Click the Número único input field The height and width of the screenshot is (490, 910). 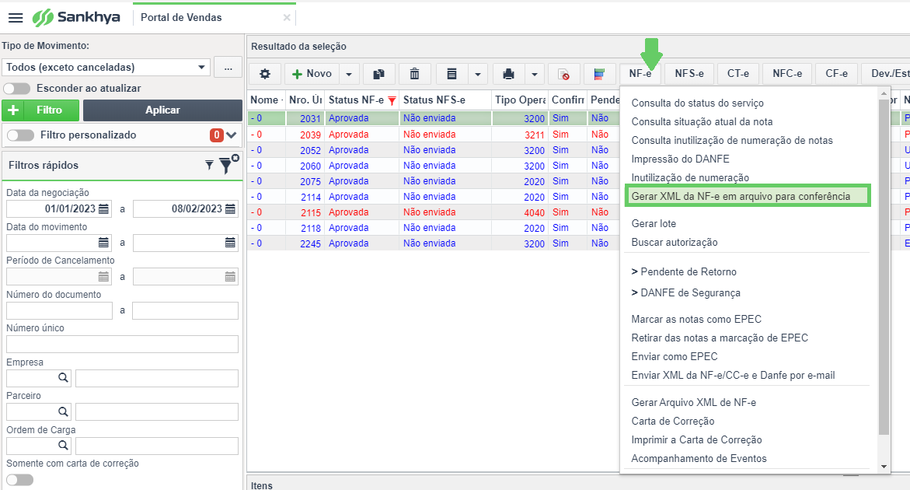(123, 345)
